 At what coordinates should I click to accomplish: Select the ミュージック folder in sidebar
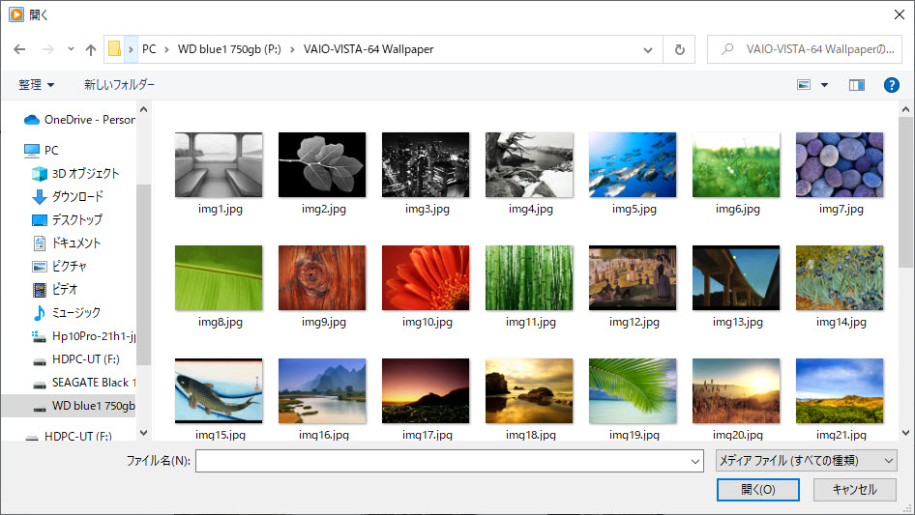pyautogui.click(x=75, y=312)
